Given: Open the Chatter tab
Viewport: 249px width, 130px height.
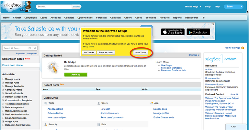Looking at the screenshot, I should (17, 18).
